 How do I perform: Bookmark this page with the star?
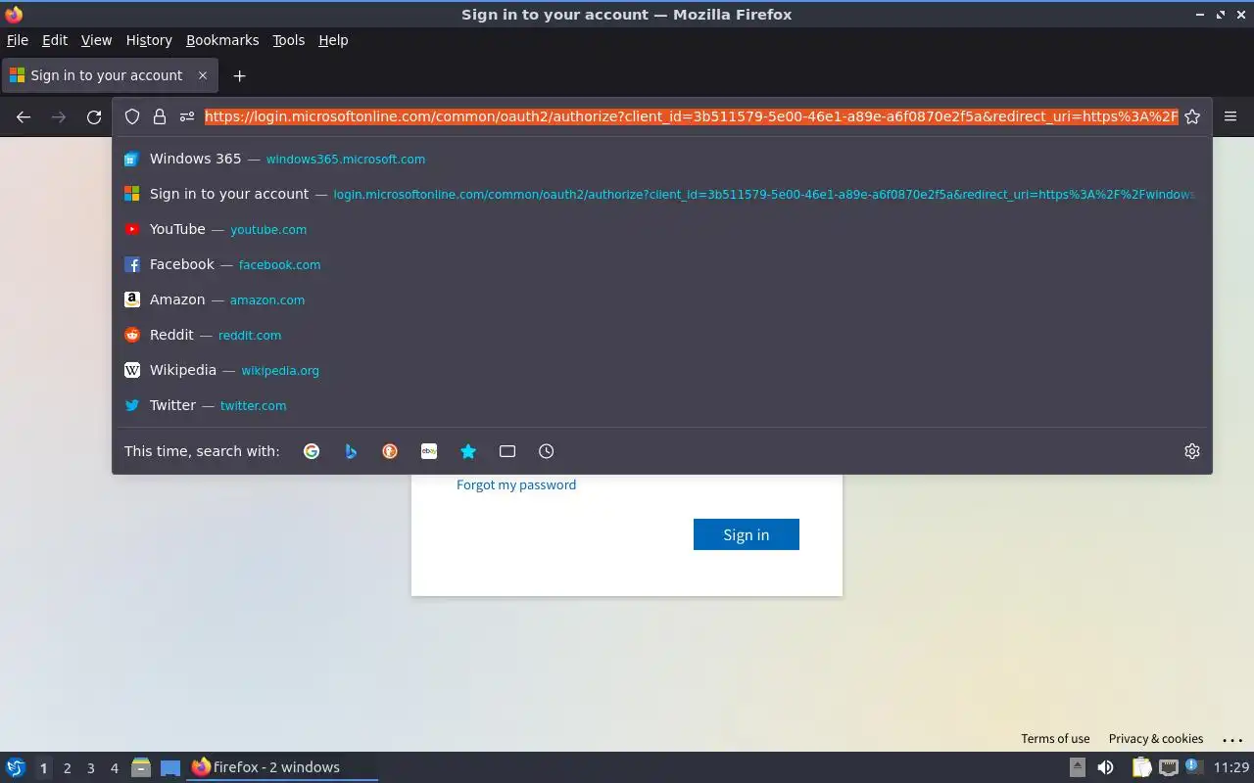click(1192, 116)
